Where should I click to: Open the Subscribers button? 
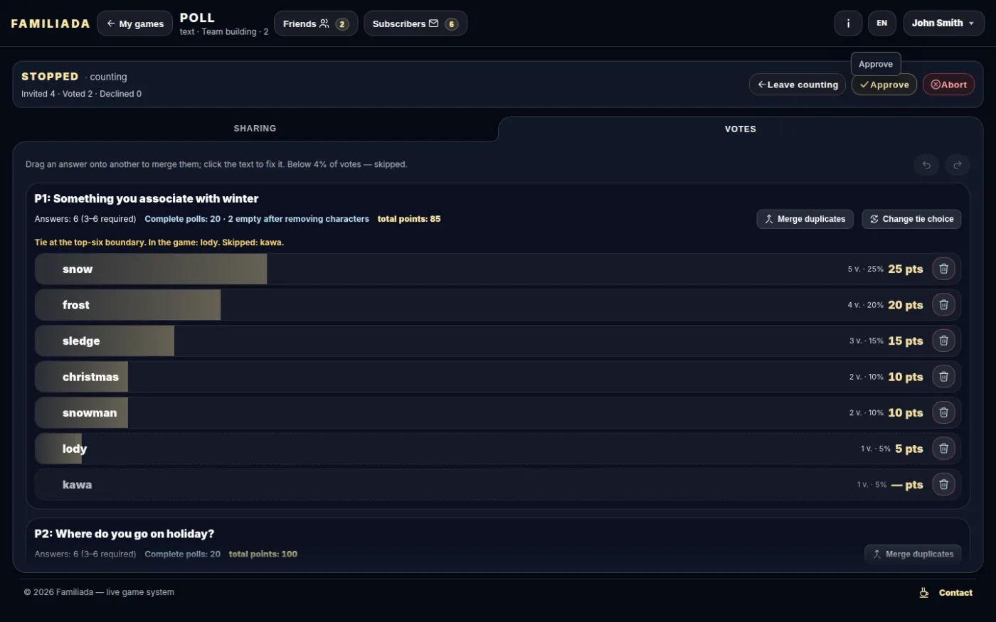click(415, 23)
